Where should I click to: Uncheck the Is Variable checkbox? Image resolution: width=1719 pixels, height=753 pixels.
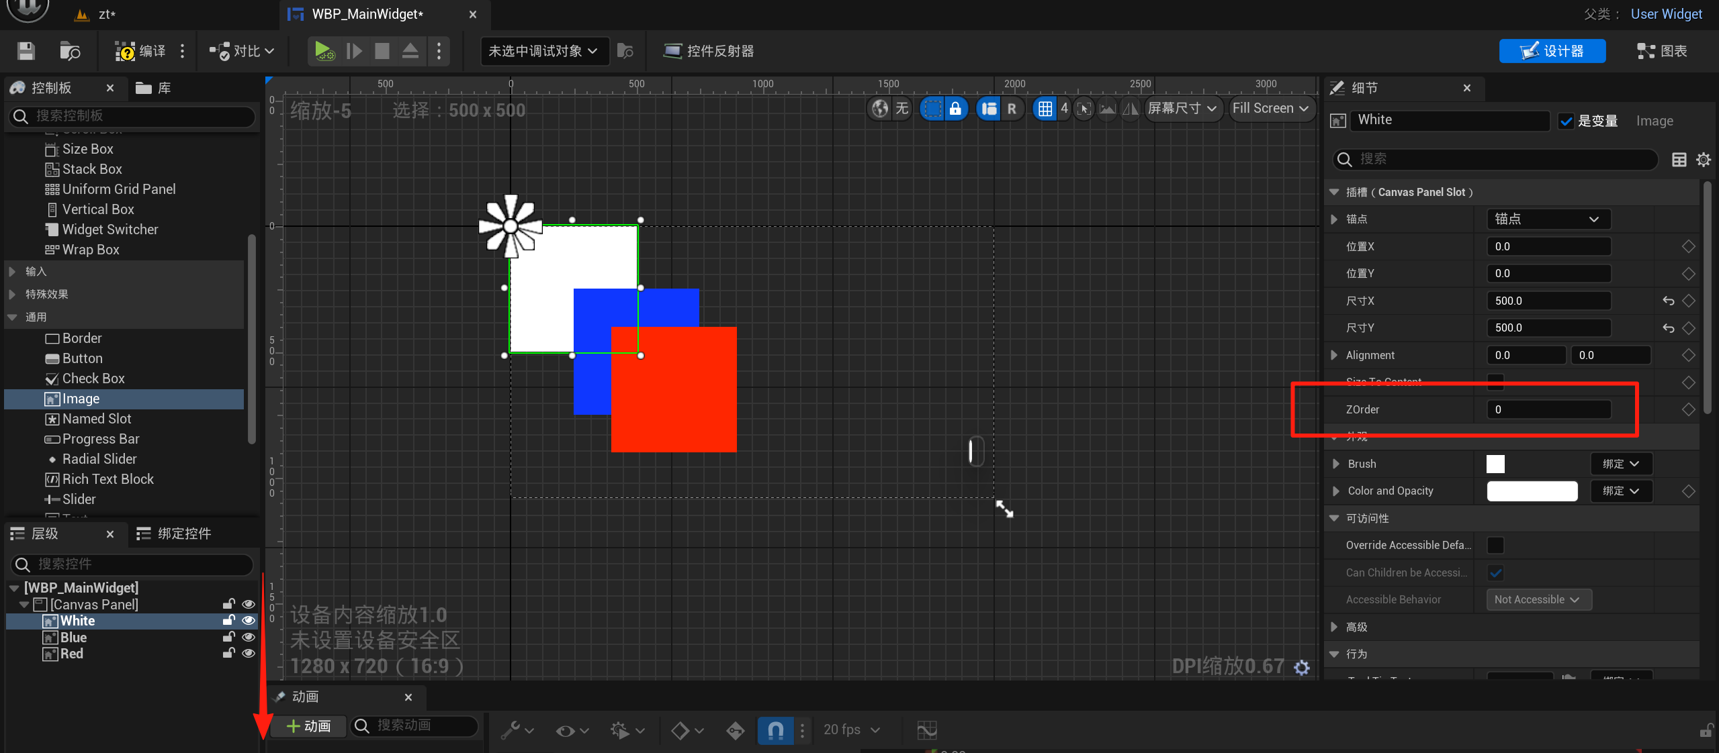[1566, 121]
